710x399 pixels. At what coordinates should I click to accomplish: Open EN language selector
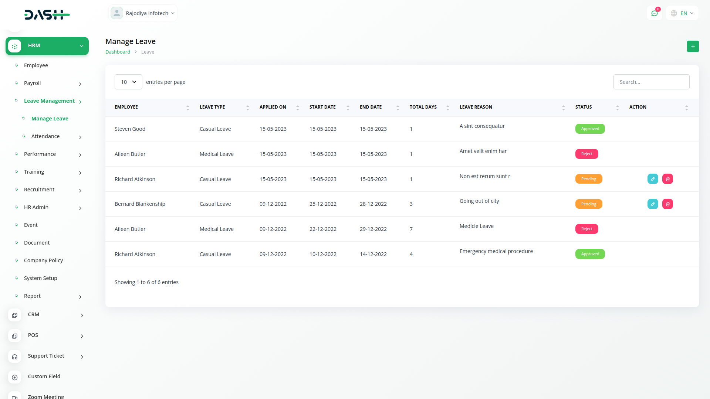point(682,13)
